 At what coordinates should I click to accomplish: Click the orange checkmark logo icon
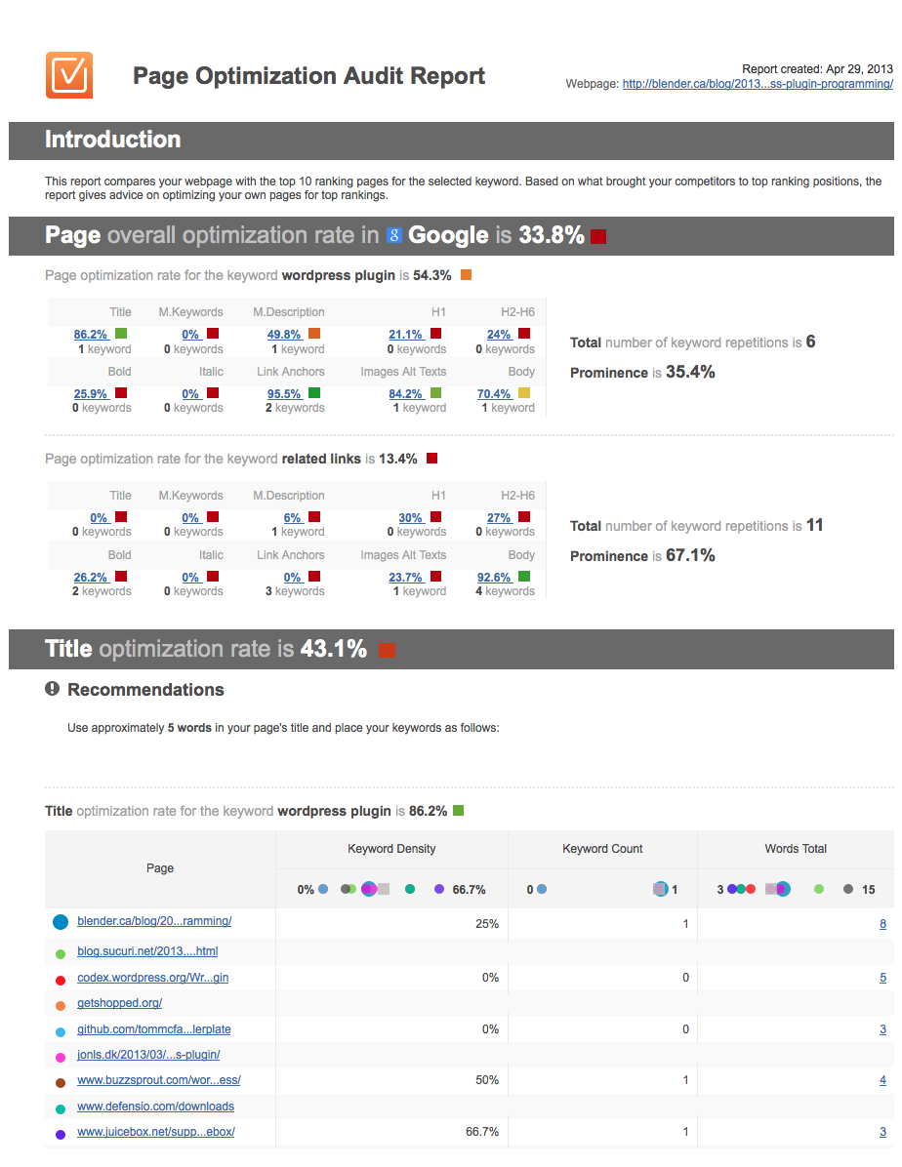click(x=69, y=75)
